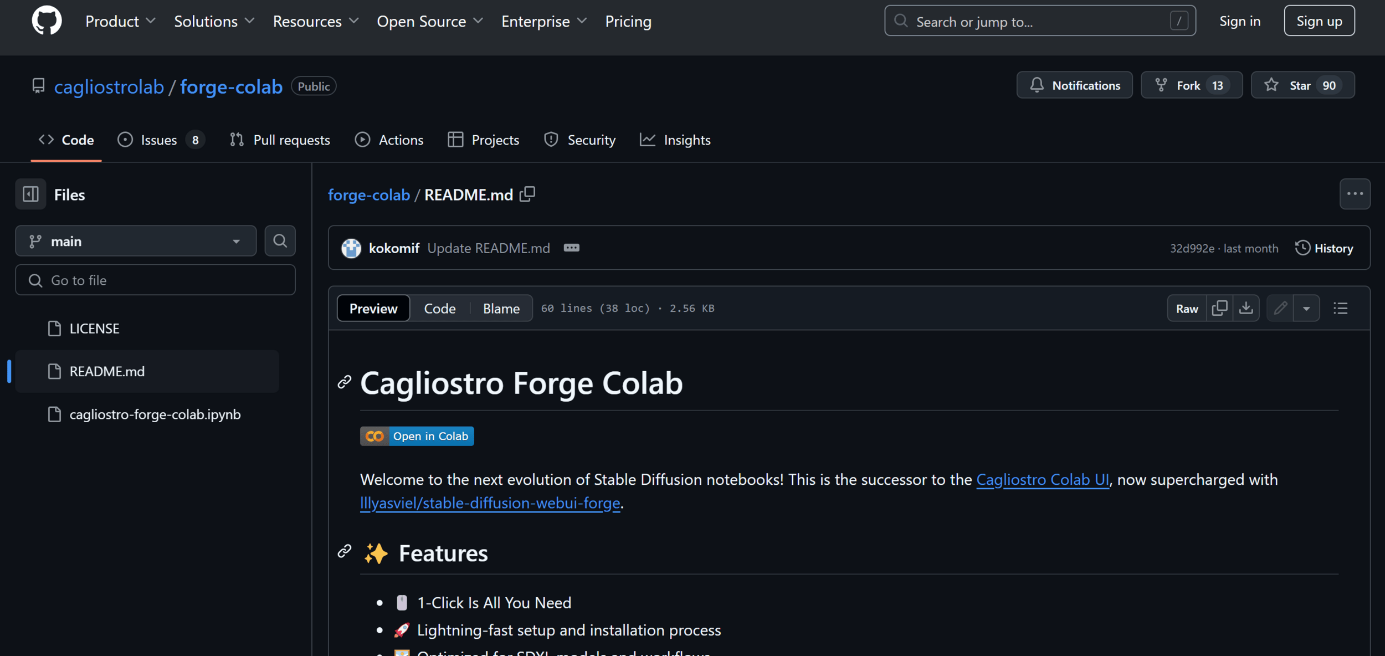1385x656 pixels.
Task: Open the Cagliostro Colab UI link
Action: (x=1042, y=479)
